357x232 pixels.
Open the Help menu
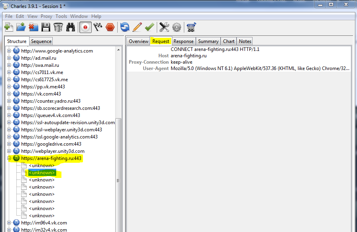click(x=96, y=16)
